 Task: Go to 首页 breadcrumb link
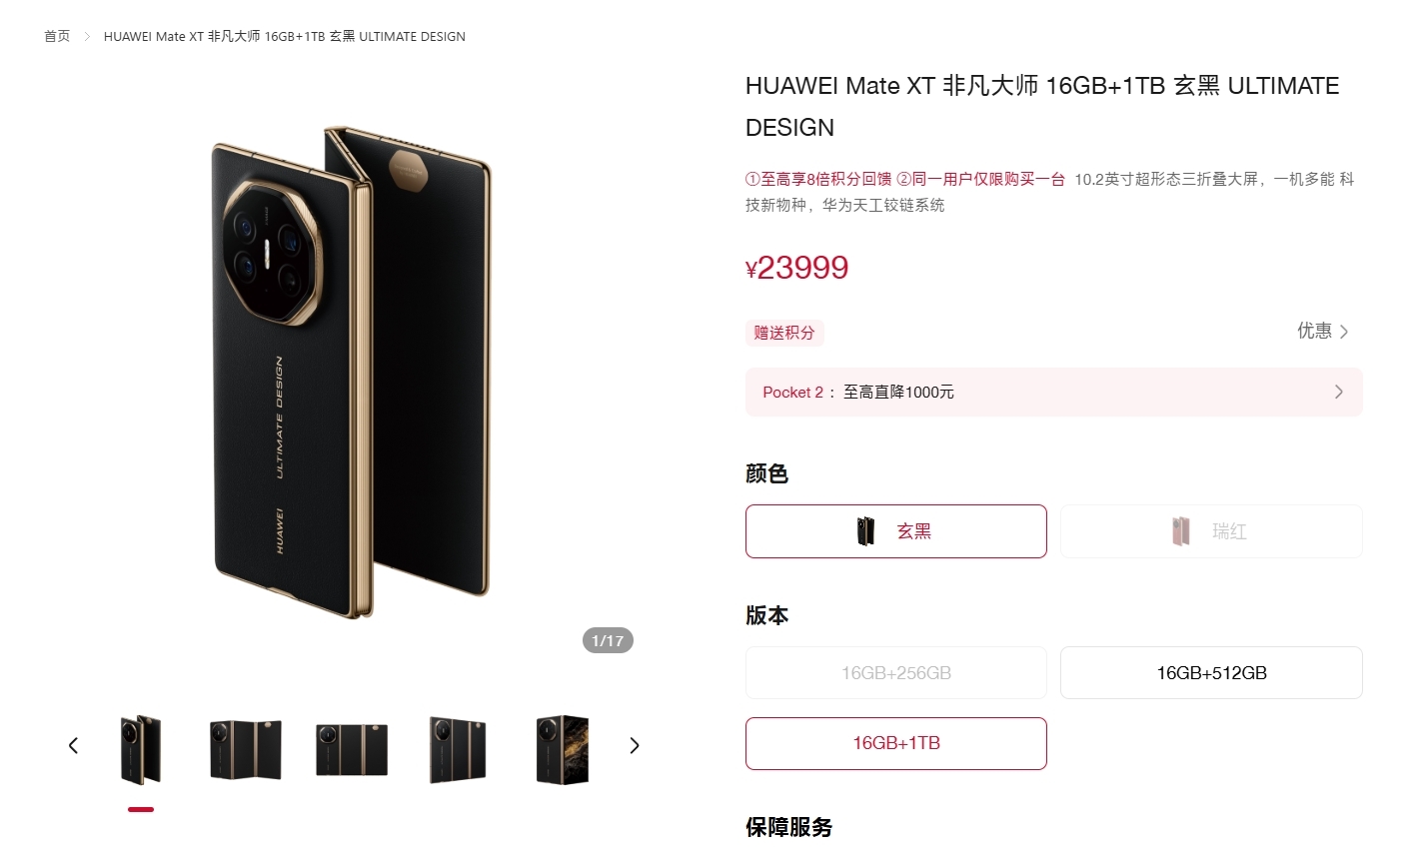(57, 36)
